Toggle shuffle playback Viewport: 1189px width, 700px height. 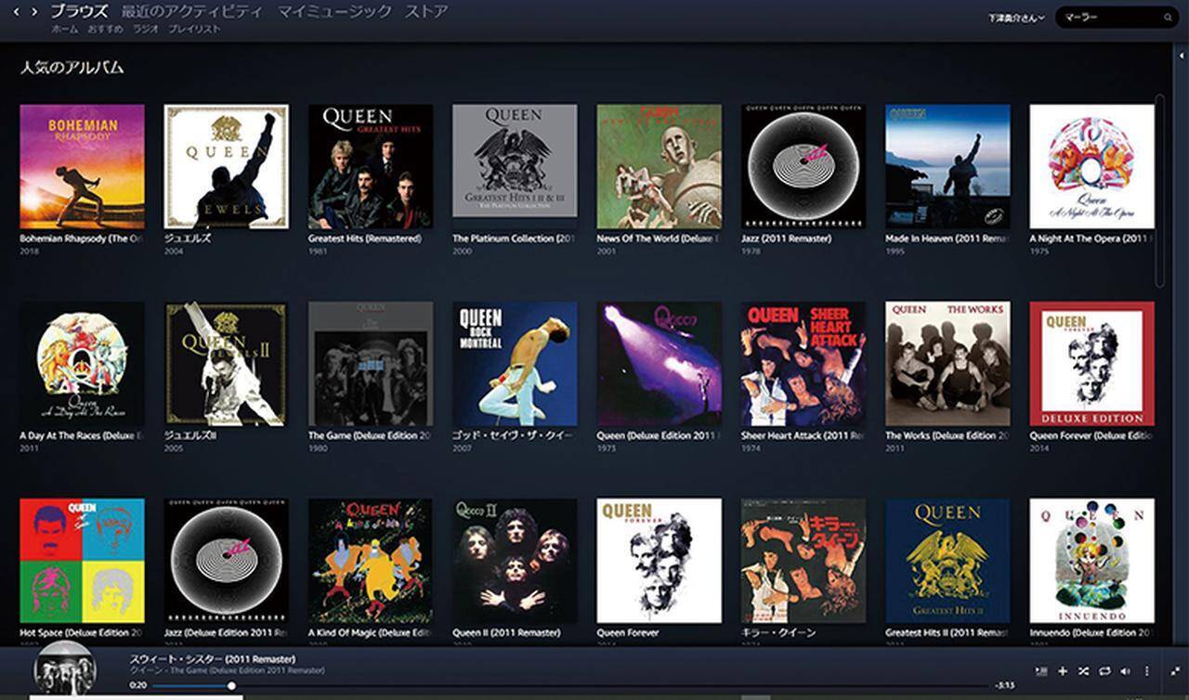tap(1083, 670)
